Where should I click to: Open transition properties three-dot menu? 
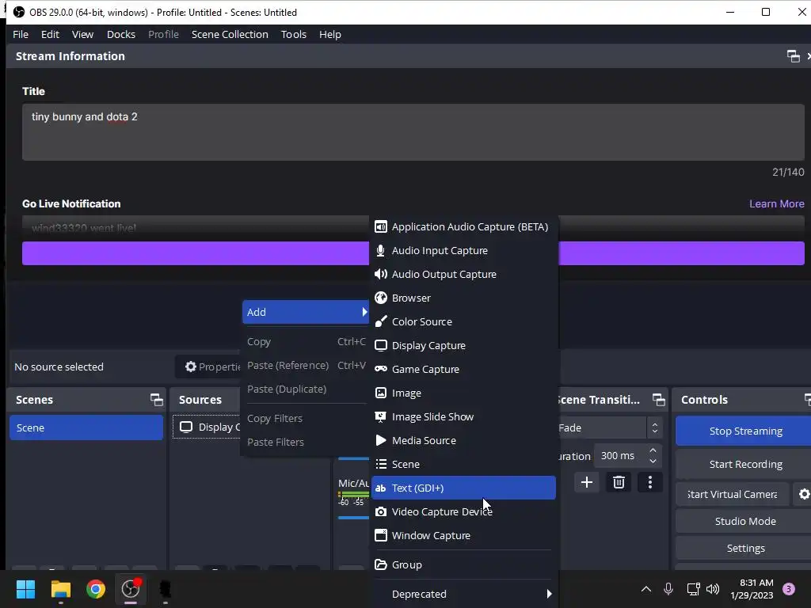(650, 482)
